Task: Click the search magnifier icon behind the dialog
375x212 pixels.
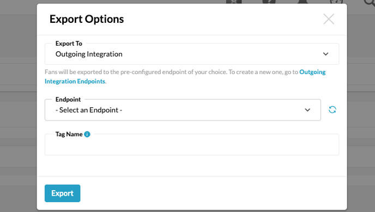Action: 370,2
